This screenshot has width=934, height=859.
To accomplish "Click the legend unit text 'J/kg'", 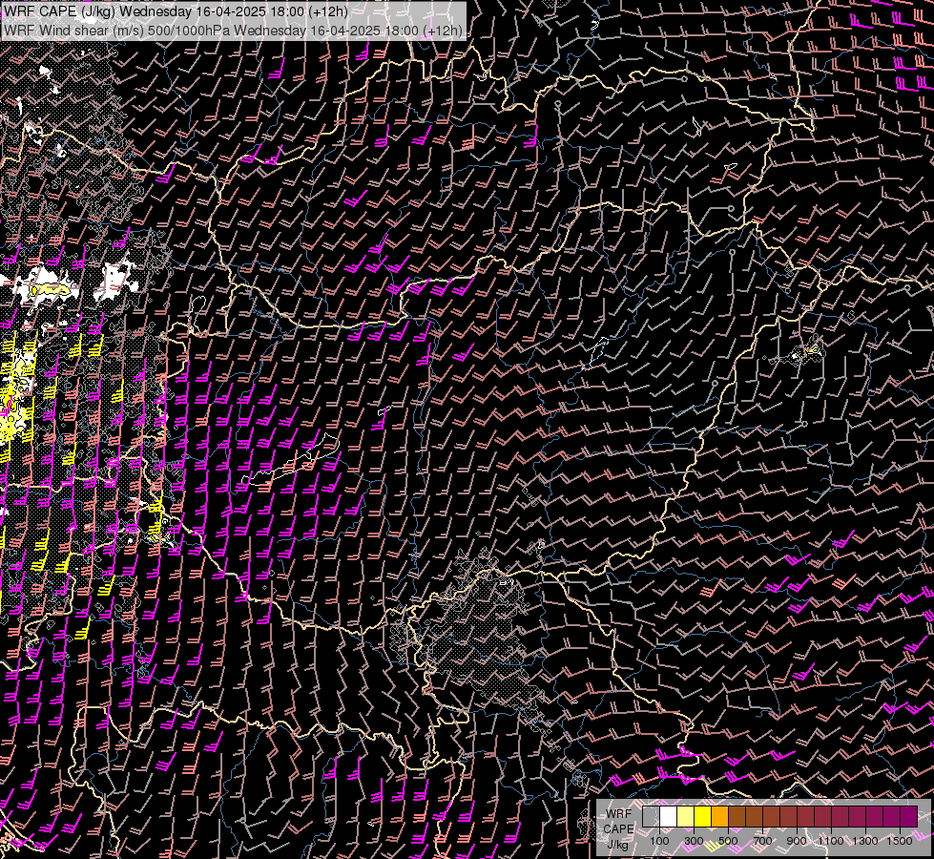I will pos(617,845).
